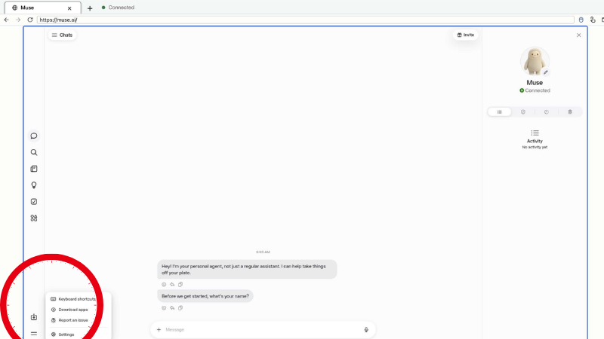
Task: Click the 'Before we get started' message bubble
Action: [x=205, y=296]
